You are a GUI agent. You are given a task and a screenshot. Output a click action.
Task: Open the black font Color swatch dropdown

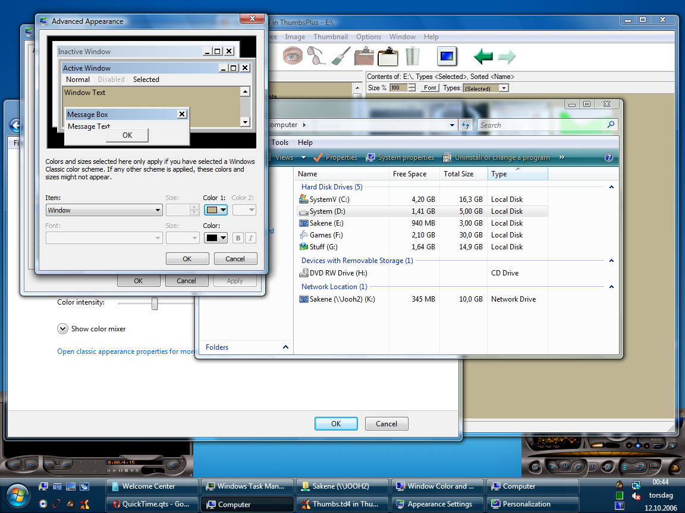(x=216, y=237)
